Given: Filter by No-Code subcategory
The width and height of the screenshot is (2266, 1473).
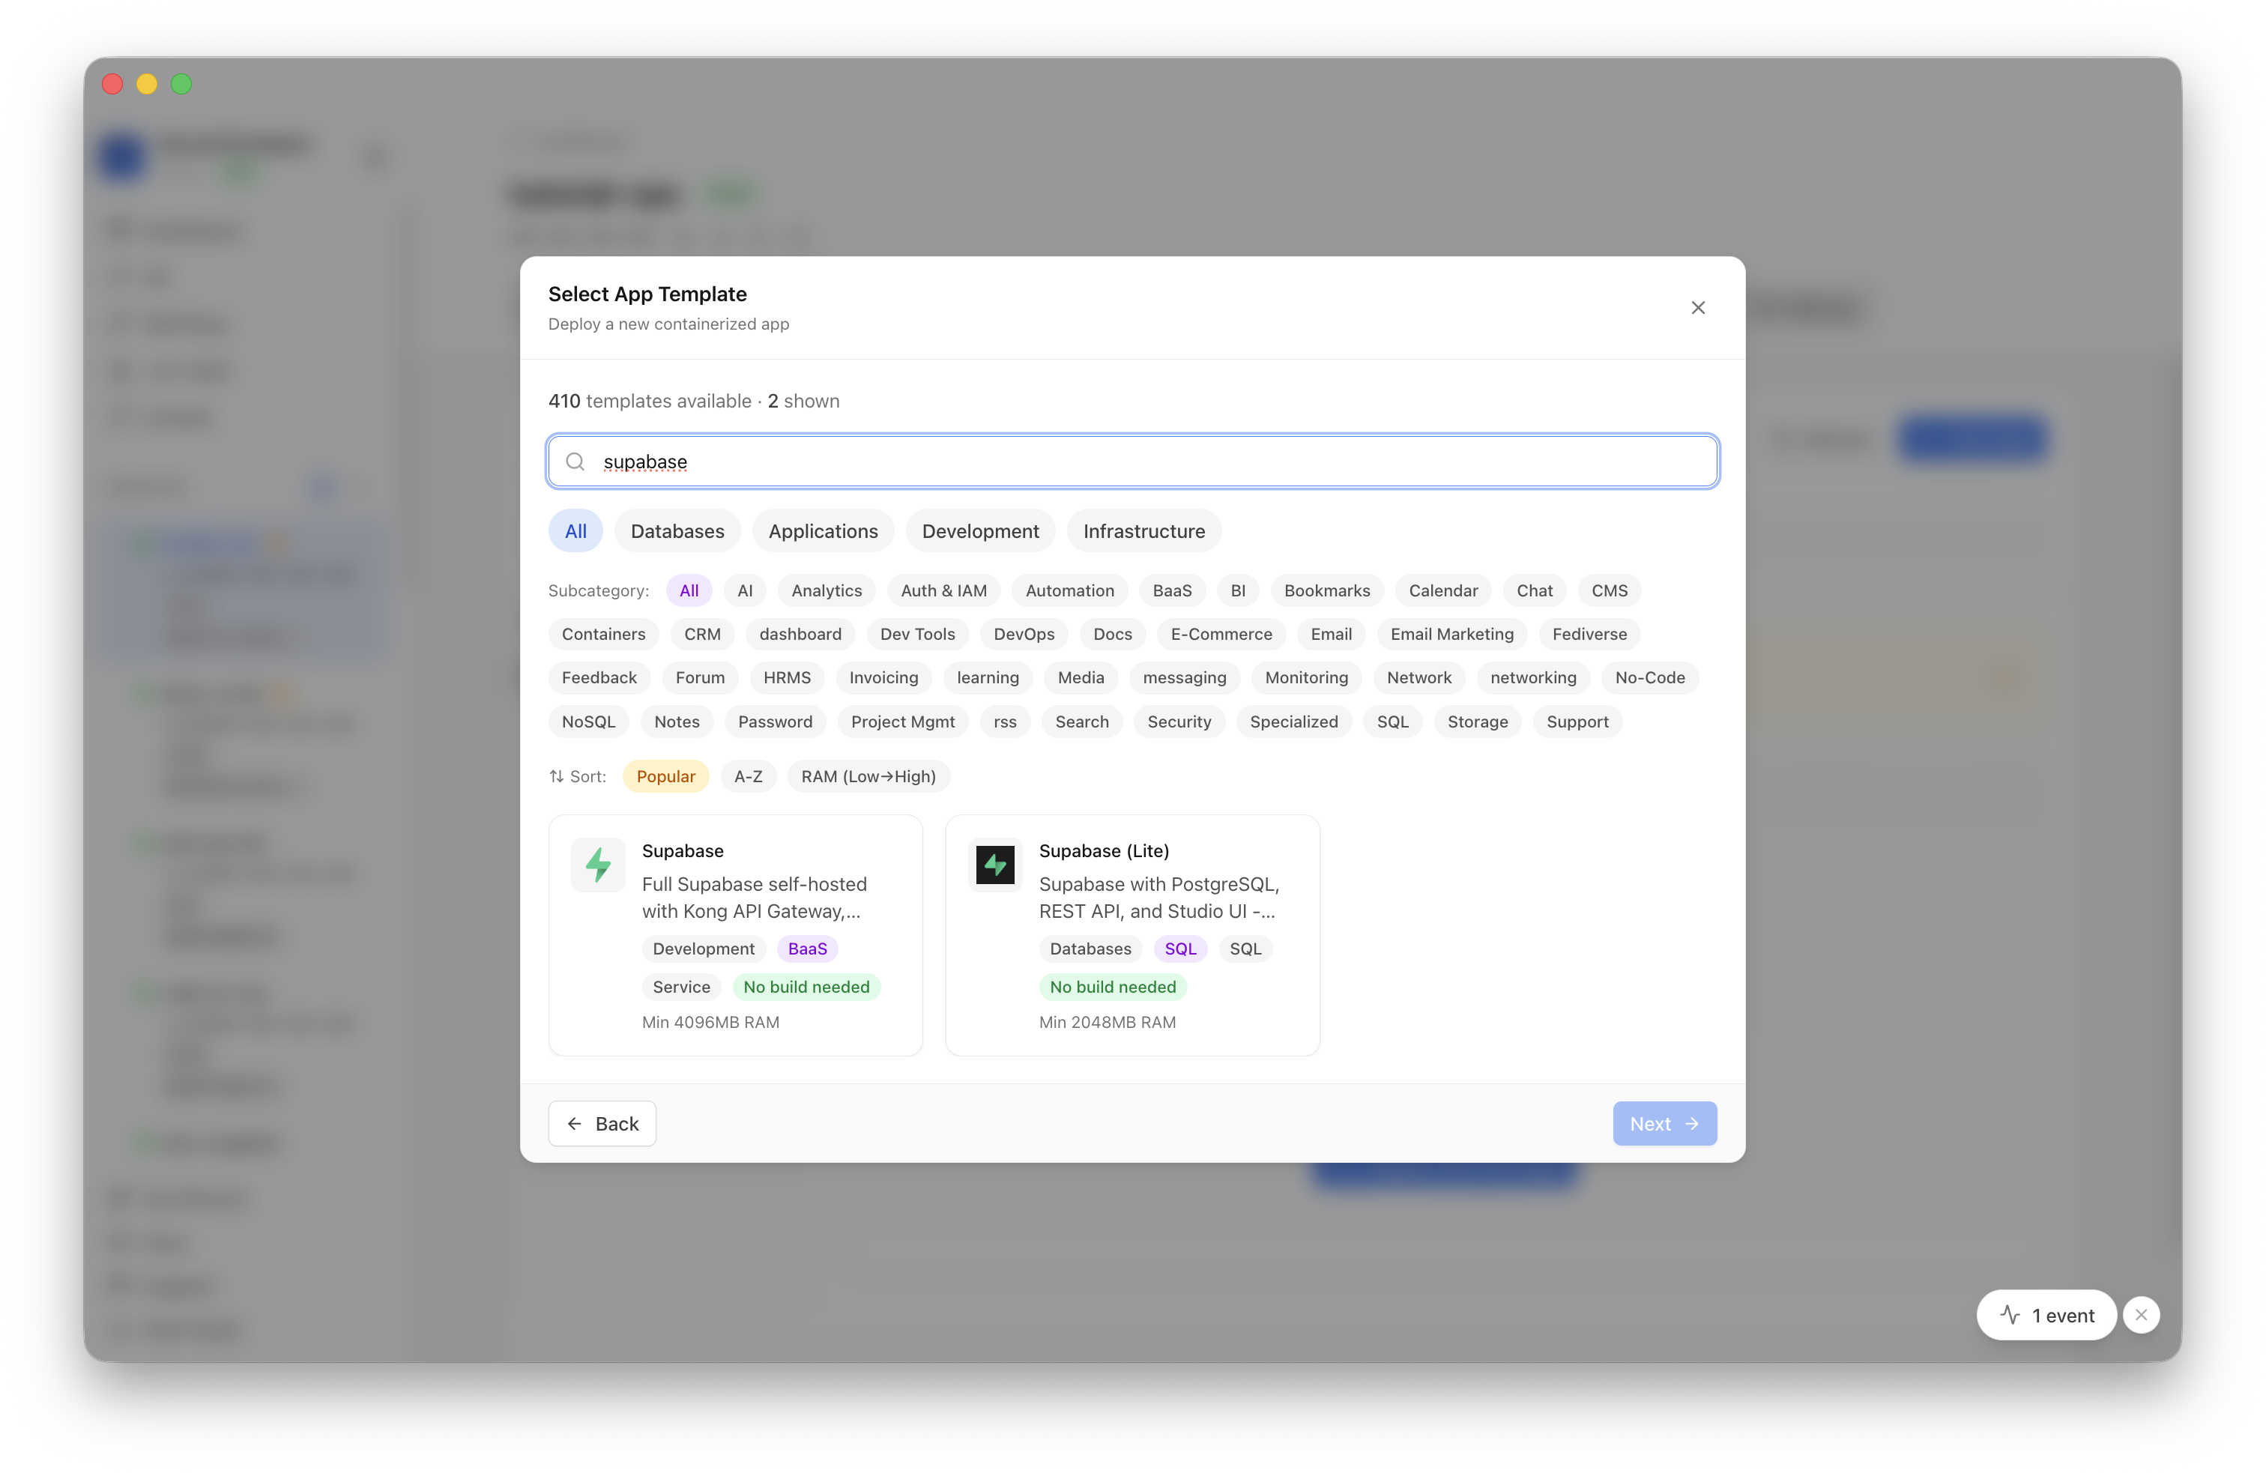Looking at the screenshot, I should coord(1649,678).
